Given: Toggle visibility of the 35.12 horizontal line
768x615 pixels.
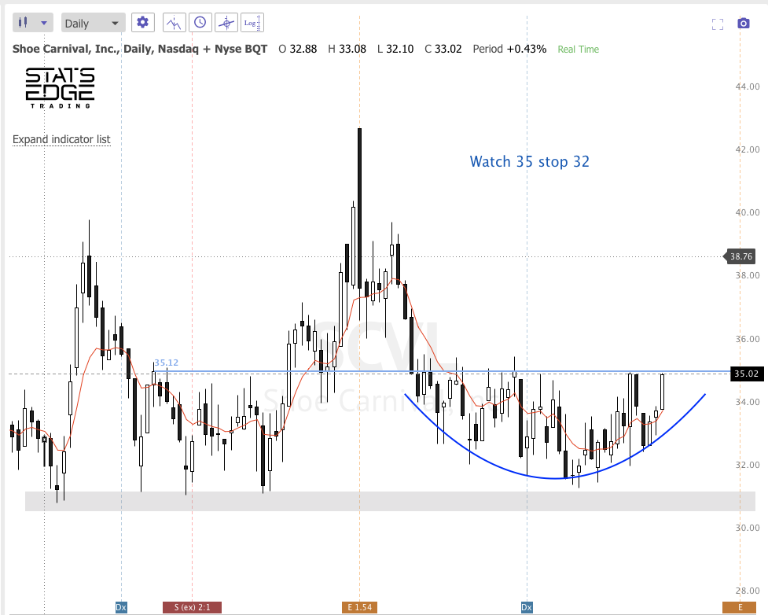Looking at the screenshot, I should pyautogui.click(x=165, y=363).
